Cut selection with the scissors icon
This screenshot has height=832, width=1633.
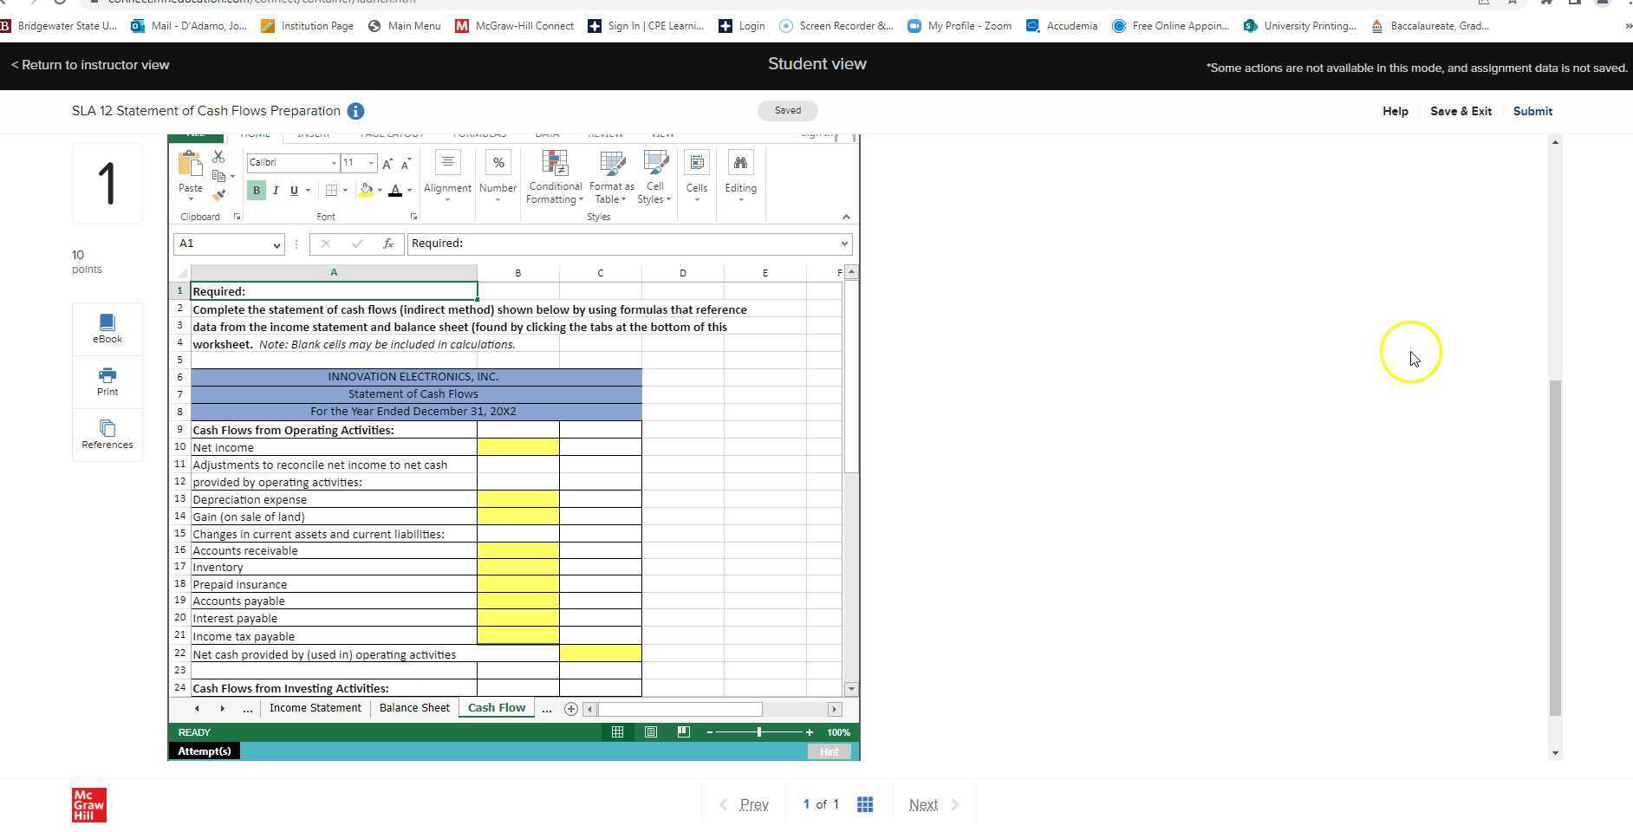tap(218, 157)
